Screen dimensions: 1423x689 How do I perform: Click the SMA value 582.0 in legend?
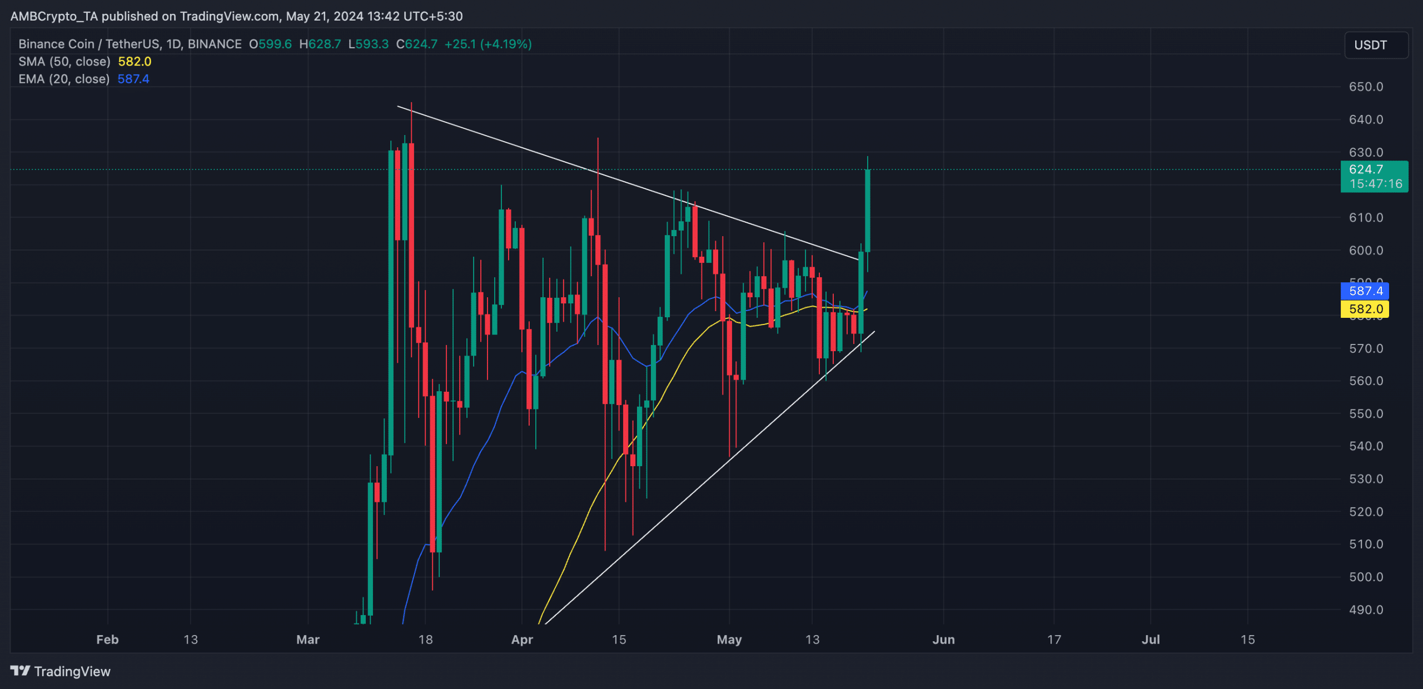[135, 62]
